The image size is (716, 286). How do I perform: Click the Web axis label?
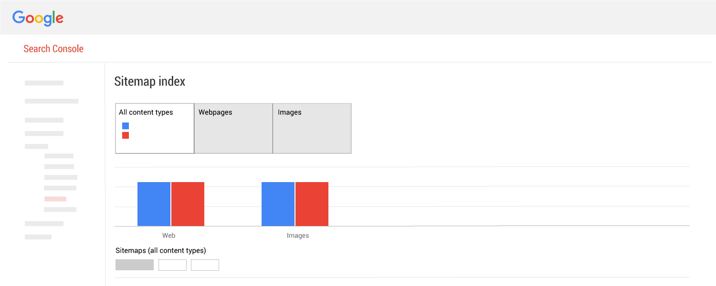168,235
